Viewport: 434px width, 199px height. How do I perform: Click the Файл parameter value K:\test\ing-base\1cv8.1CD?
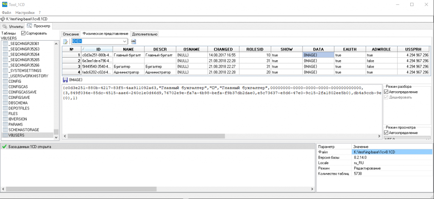click(392, 152)
